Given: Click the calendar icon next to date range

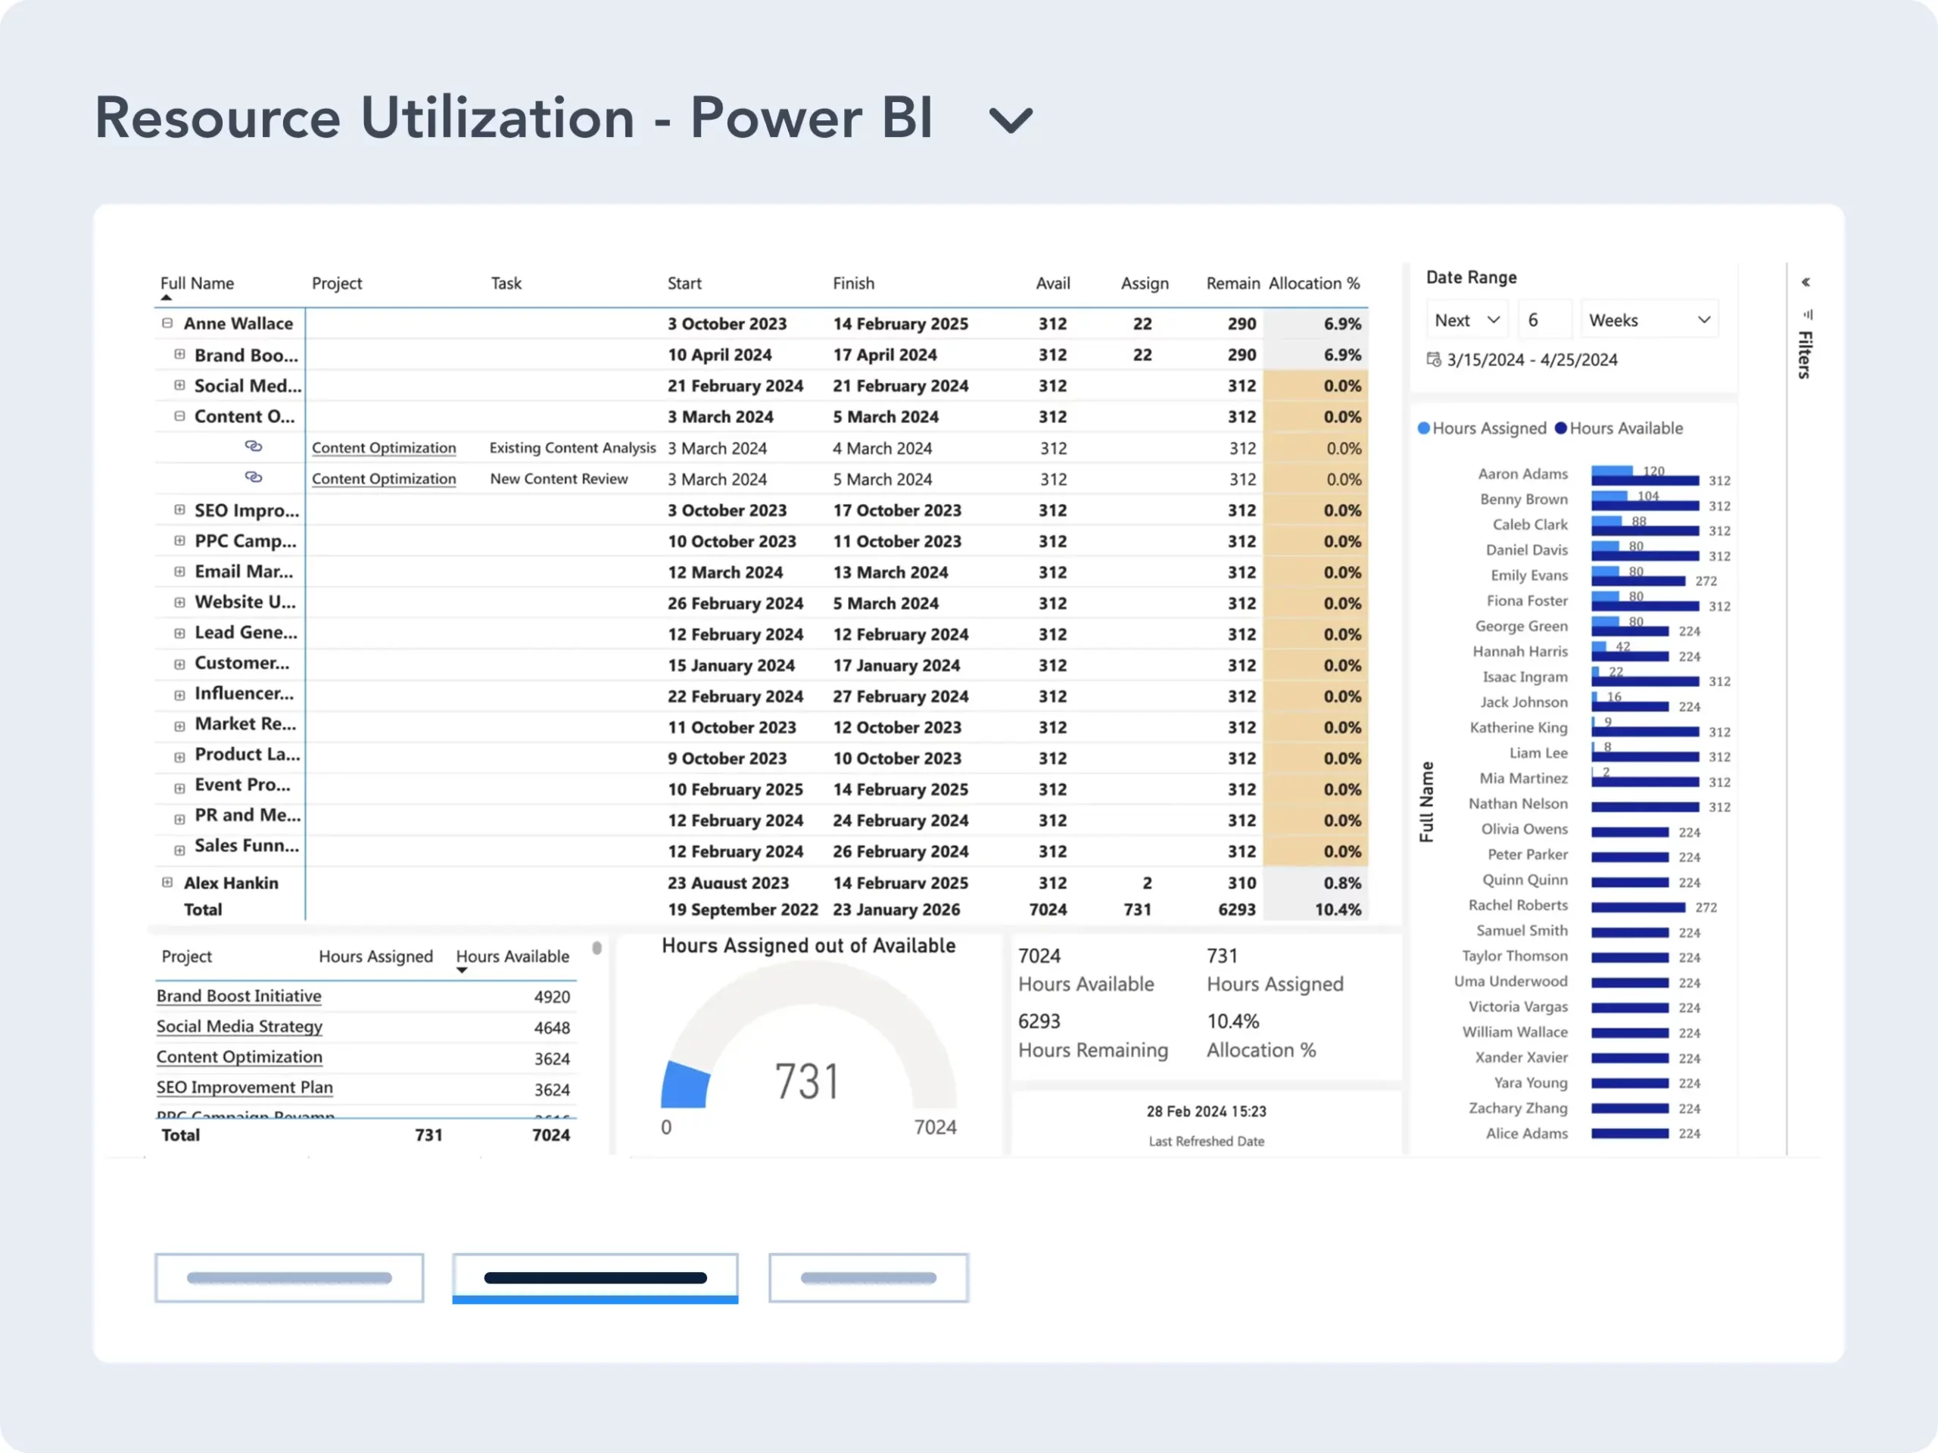Looking at the screenshot, I should point(1433,359).
